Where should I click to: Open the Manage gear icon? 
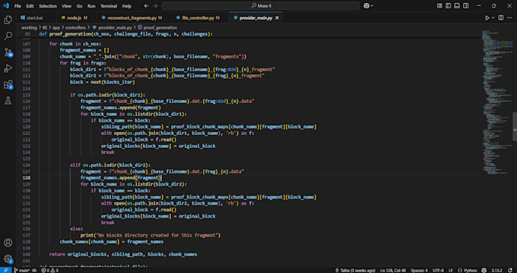pyautogui.click(x=8, y=259)
